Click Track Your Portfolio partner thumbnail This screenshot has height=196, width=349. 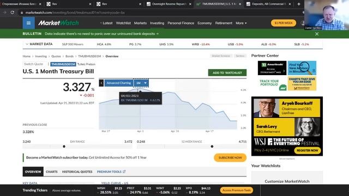[272, 83]
